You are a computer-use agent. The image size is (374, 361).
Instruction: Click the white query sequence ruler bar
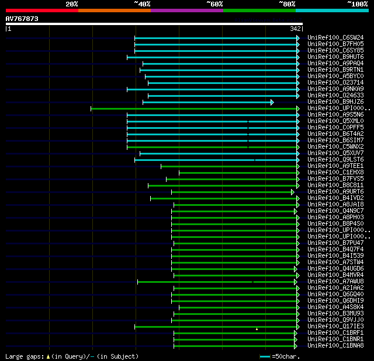[x=154, y=24]
